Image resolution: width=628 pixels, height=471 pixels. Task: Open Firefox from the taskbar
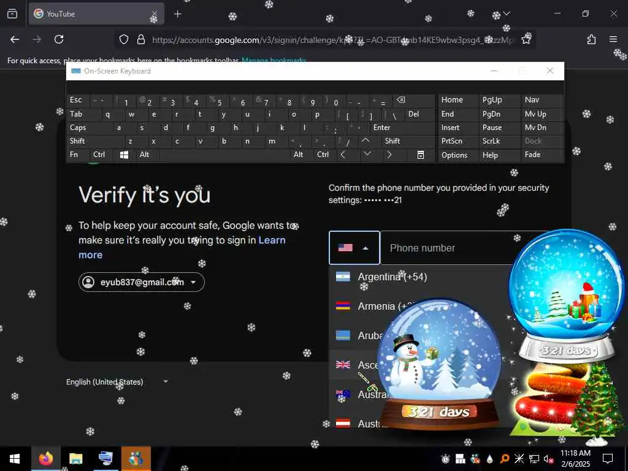click(x=45, y=459)
